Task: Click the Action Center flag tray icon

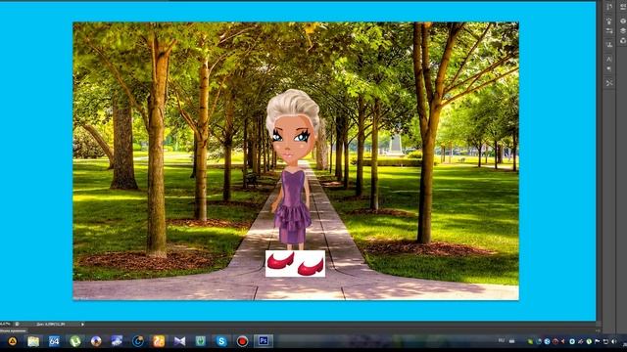Action: [x=597, y=341]
